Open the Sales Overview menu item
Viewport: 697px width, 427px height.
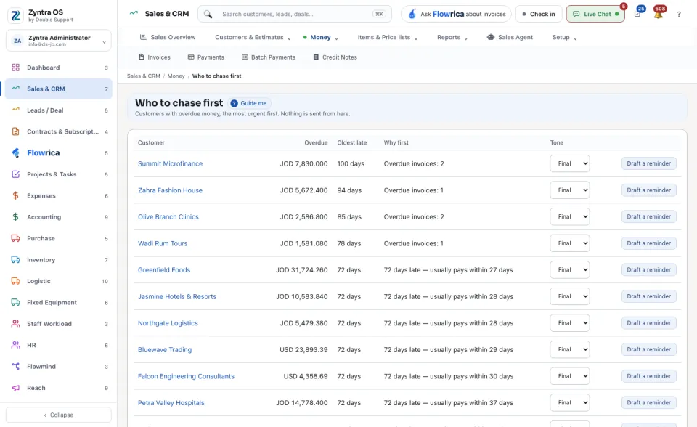pyautogui.click(x=168, y=37)
